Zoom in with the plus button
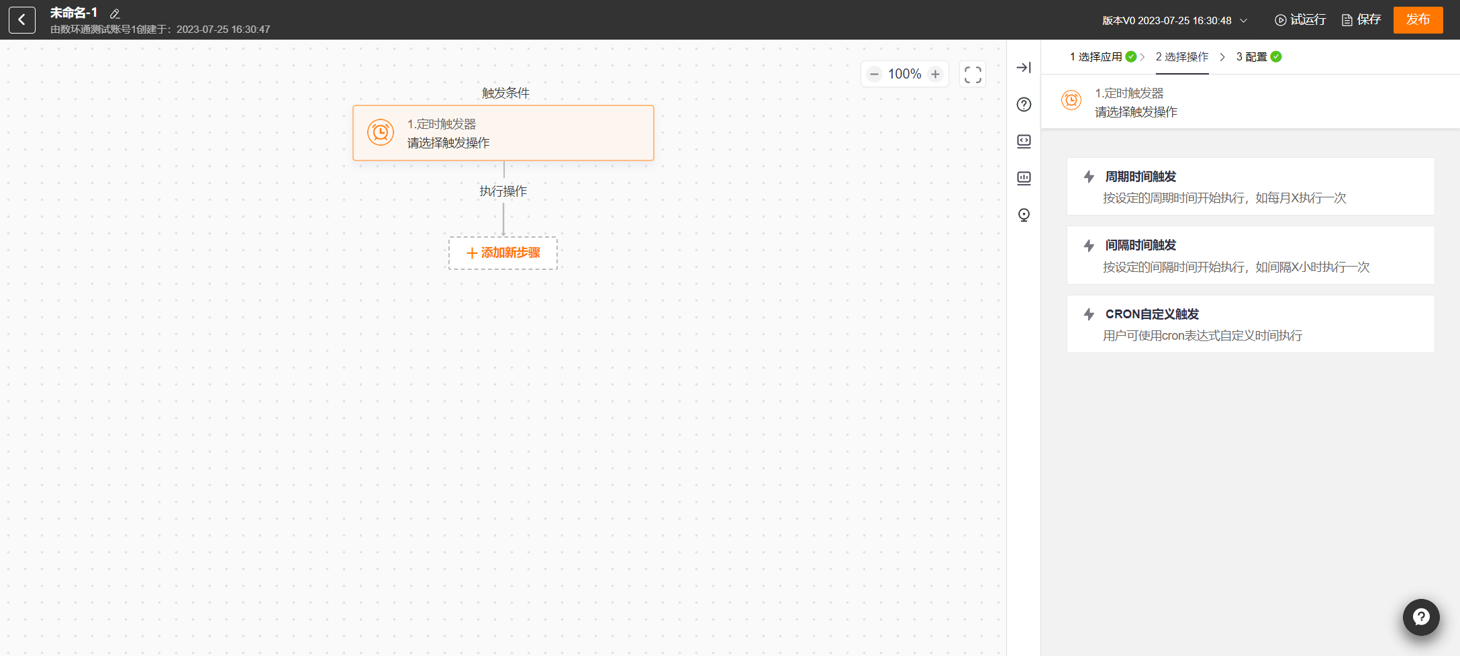This screenshot has height=656, width=1460. pyautogui.click(x=935, y=74)
